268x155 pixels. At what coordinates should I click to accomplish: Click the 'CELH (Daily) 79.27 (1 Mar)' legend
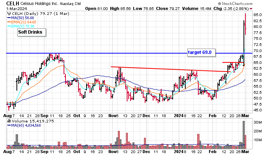click(40, 13)
